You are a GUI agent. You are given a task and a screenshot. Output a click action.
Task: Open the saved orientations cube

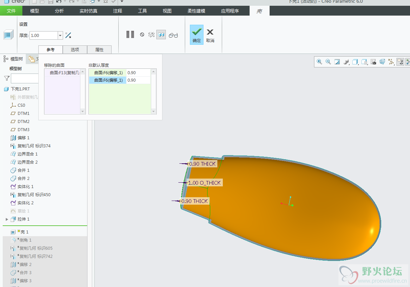click(x=355, y=62)
